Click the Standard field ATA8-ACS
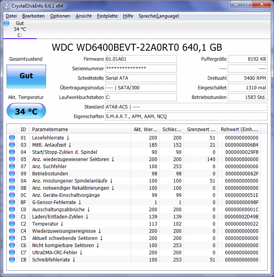This screenshot has width=274, height=277. pyautogui.click(x=186, y=107)
